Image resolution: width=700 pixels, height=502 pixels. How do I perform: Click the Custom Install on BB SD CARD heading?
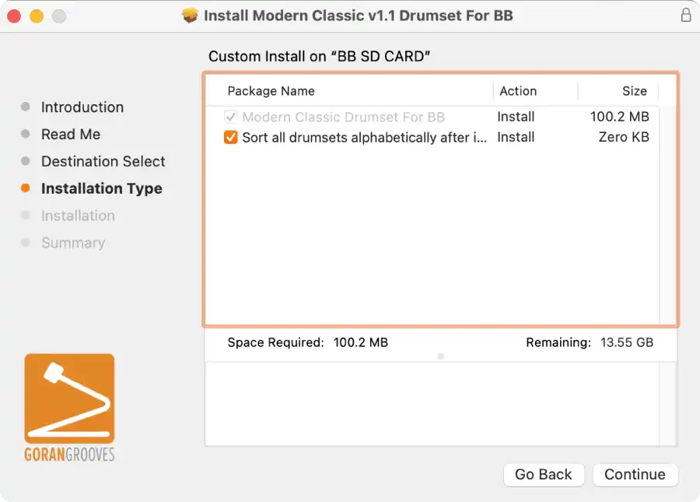[x=319, y=56]
